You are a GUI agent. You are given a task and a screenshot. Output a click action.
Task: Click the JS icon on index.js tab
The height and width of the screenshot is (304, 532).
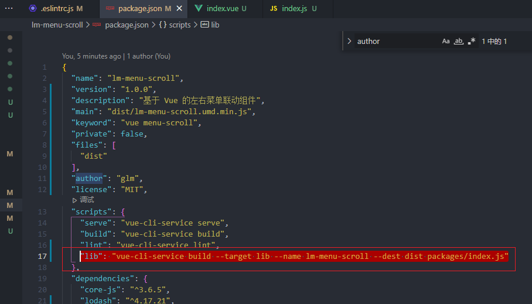pos(274,8)
